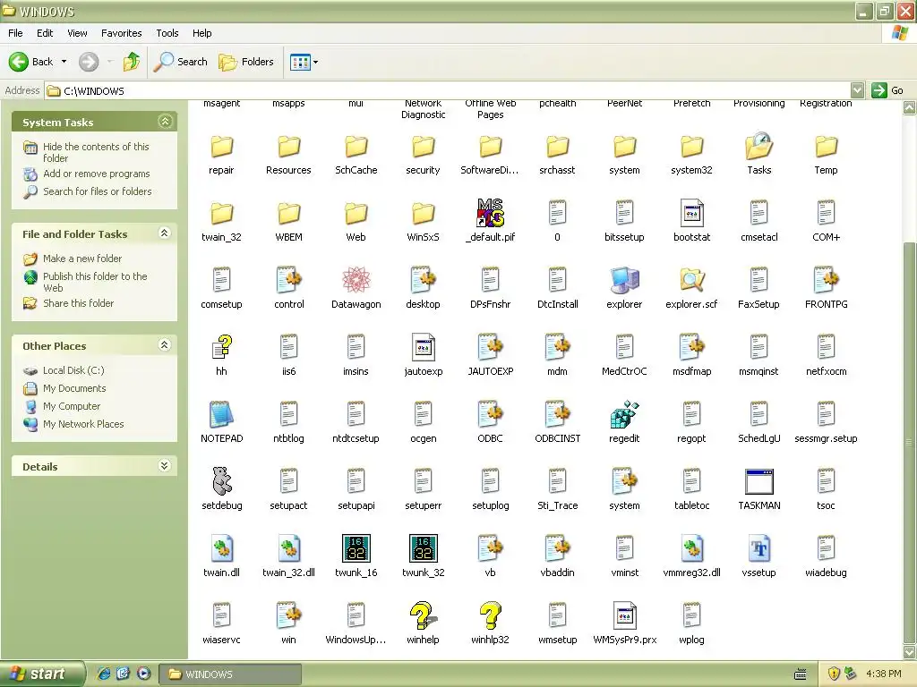Viewport: 917px width, 687px height.
Task: Select the winhlp32 question mark icon
Action: [x=490, y=615]
